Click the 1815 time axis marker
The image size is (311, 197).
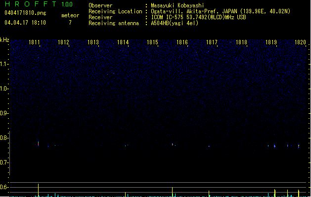tap(152, 42)
